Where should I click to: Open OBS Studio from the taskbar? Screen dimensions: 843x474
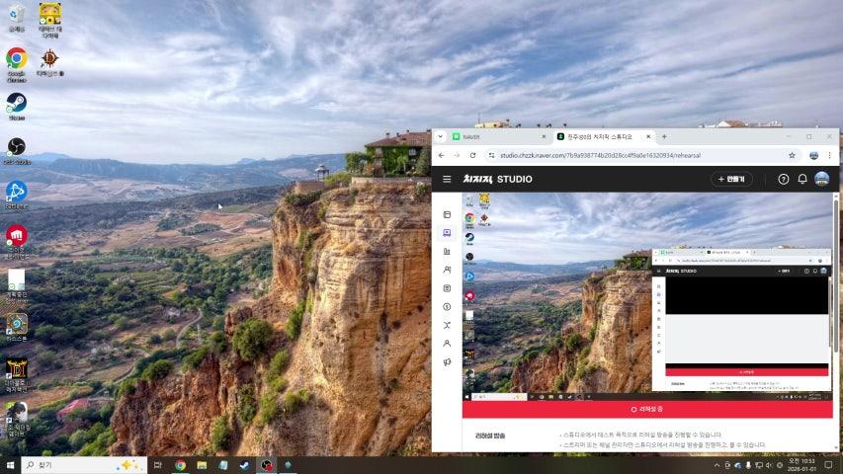click(267, 465)
